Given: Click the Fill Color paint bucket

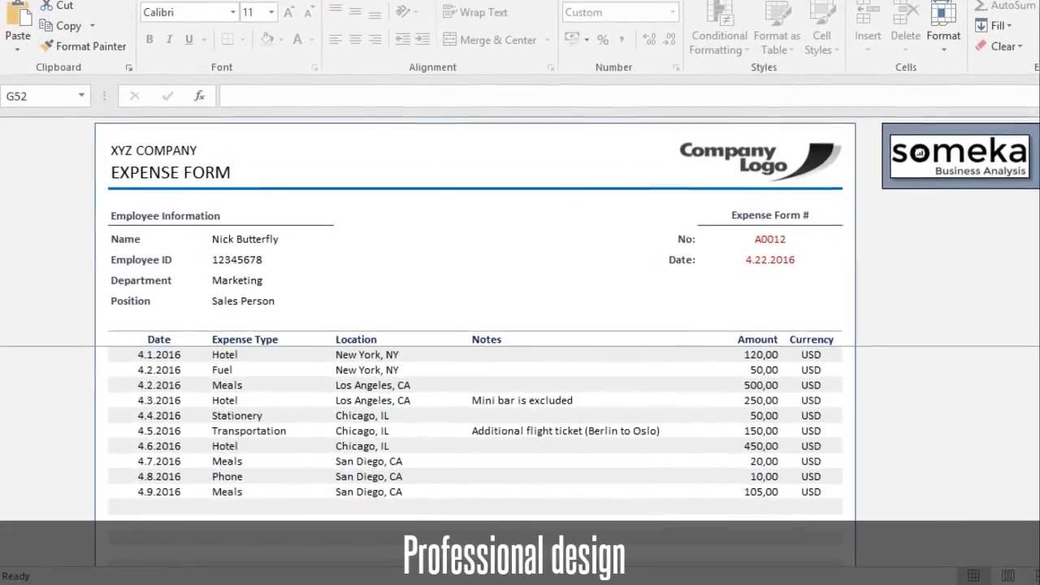Looking at the screenshot, I should (x=266, y=39).
